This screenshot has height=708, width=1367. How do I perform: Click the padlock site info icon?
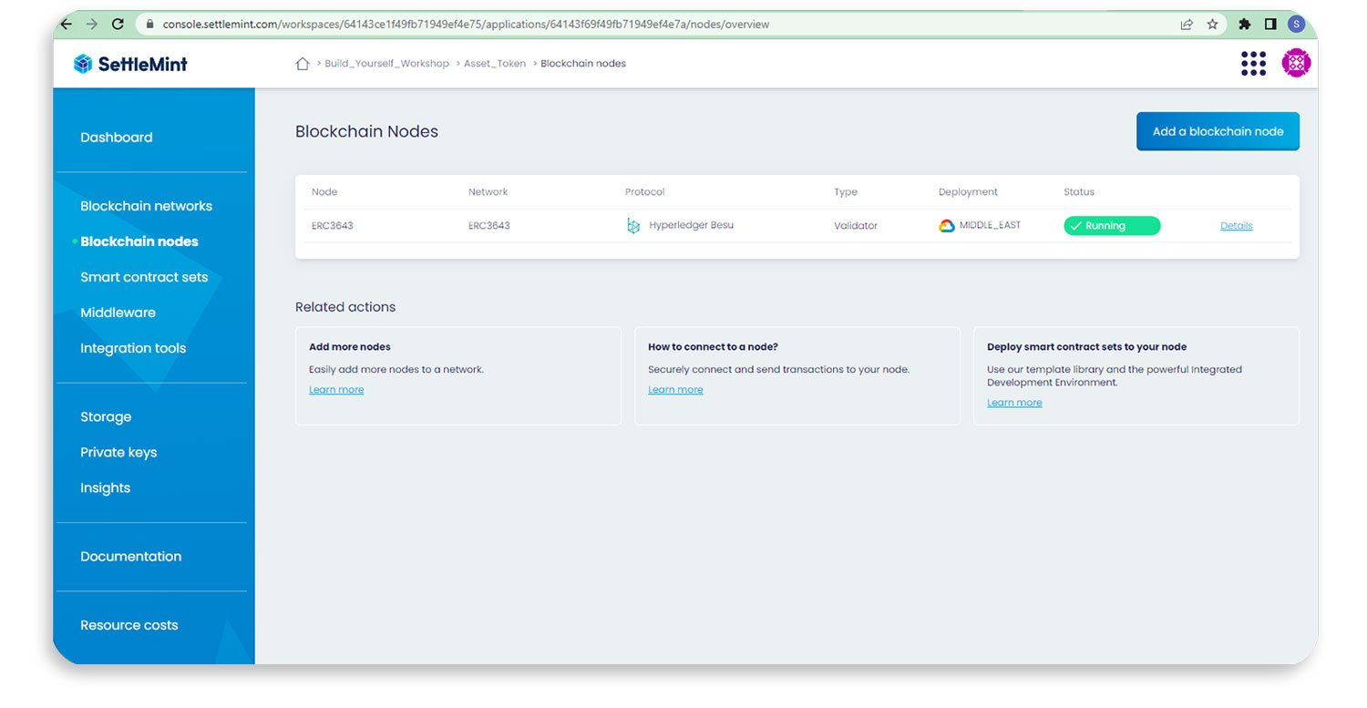click(x=149, y=25)
